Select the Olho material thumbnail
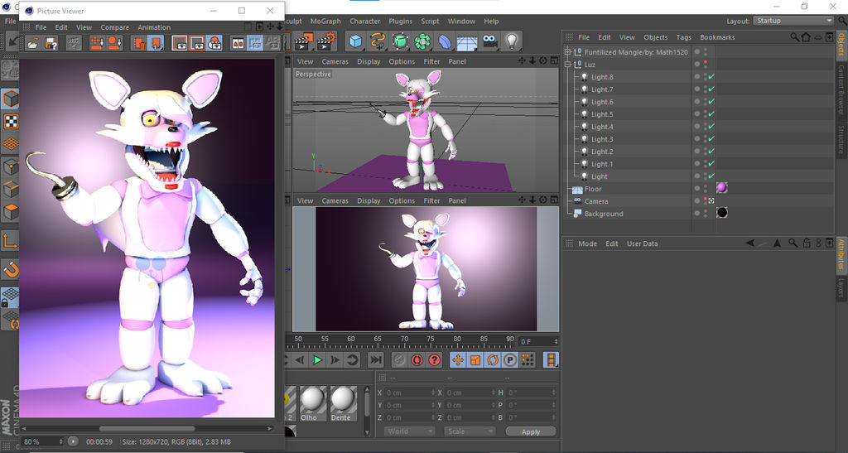The image size is (848, 453). (312, 403)
